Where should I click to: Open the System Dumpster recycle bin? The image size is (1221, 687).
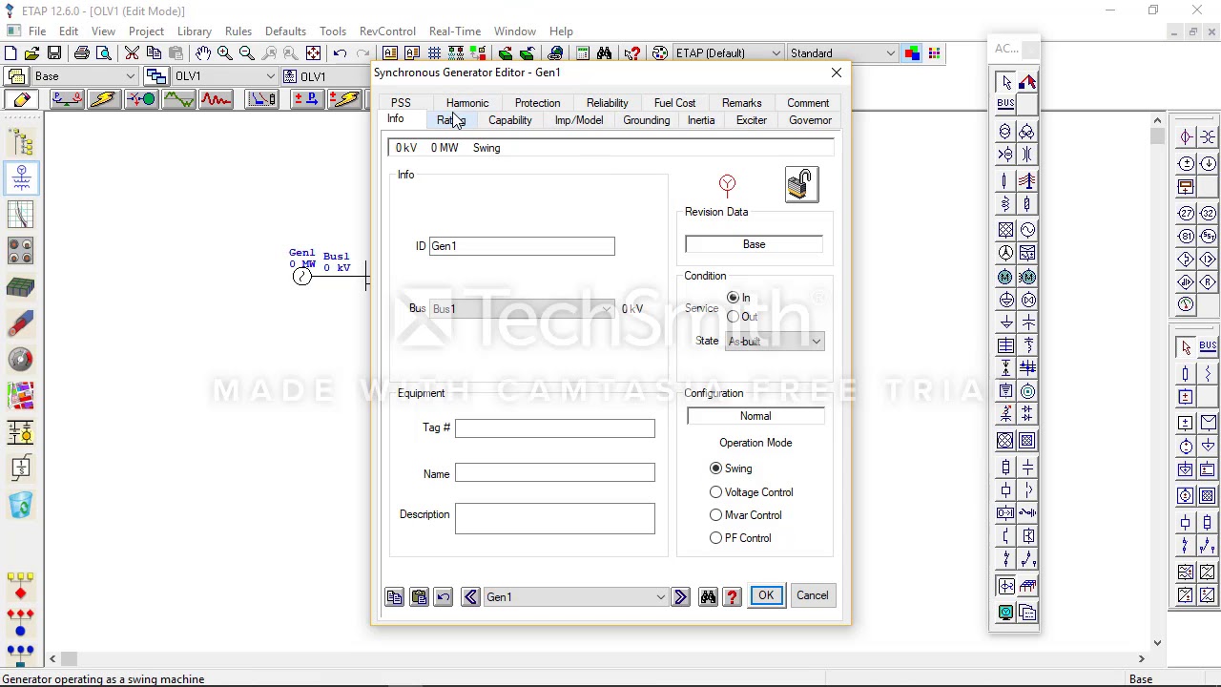point(21,505)
